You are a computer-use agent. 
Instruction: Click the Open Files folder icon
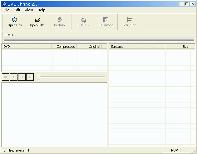37,20
